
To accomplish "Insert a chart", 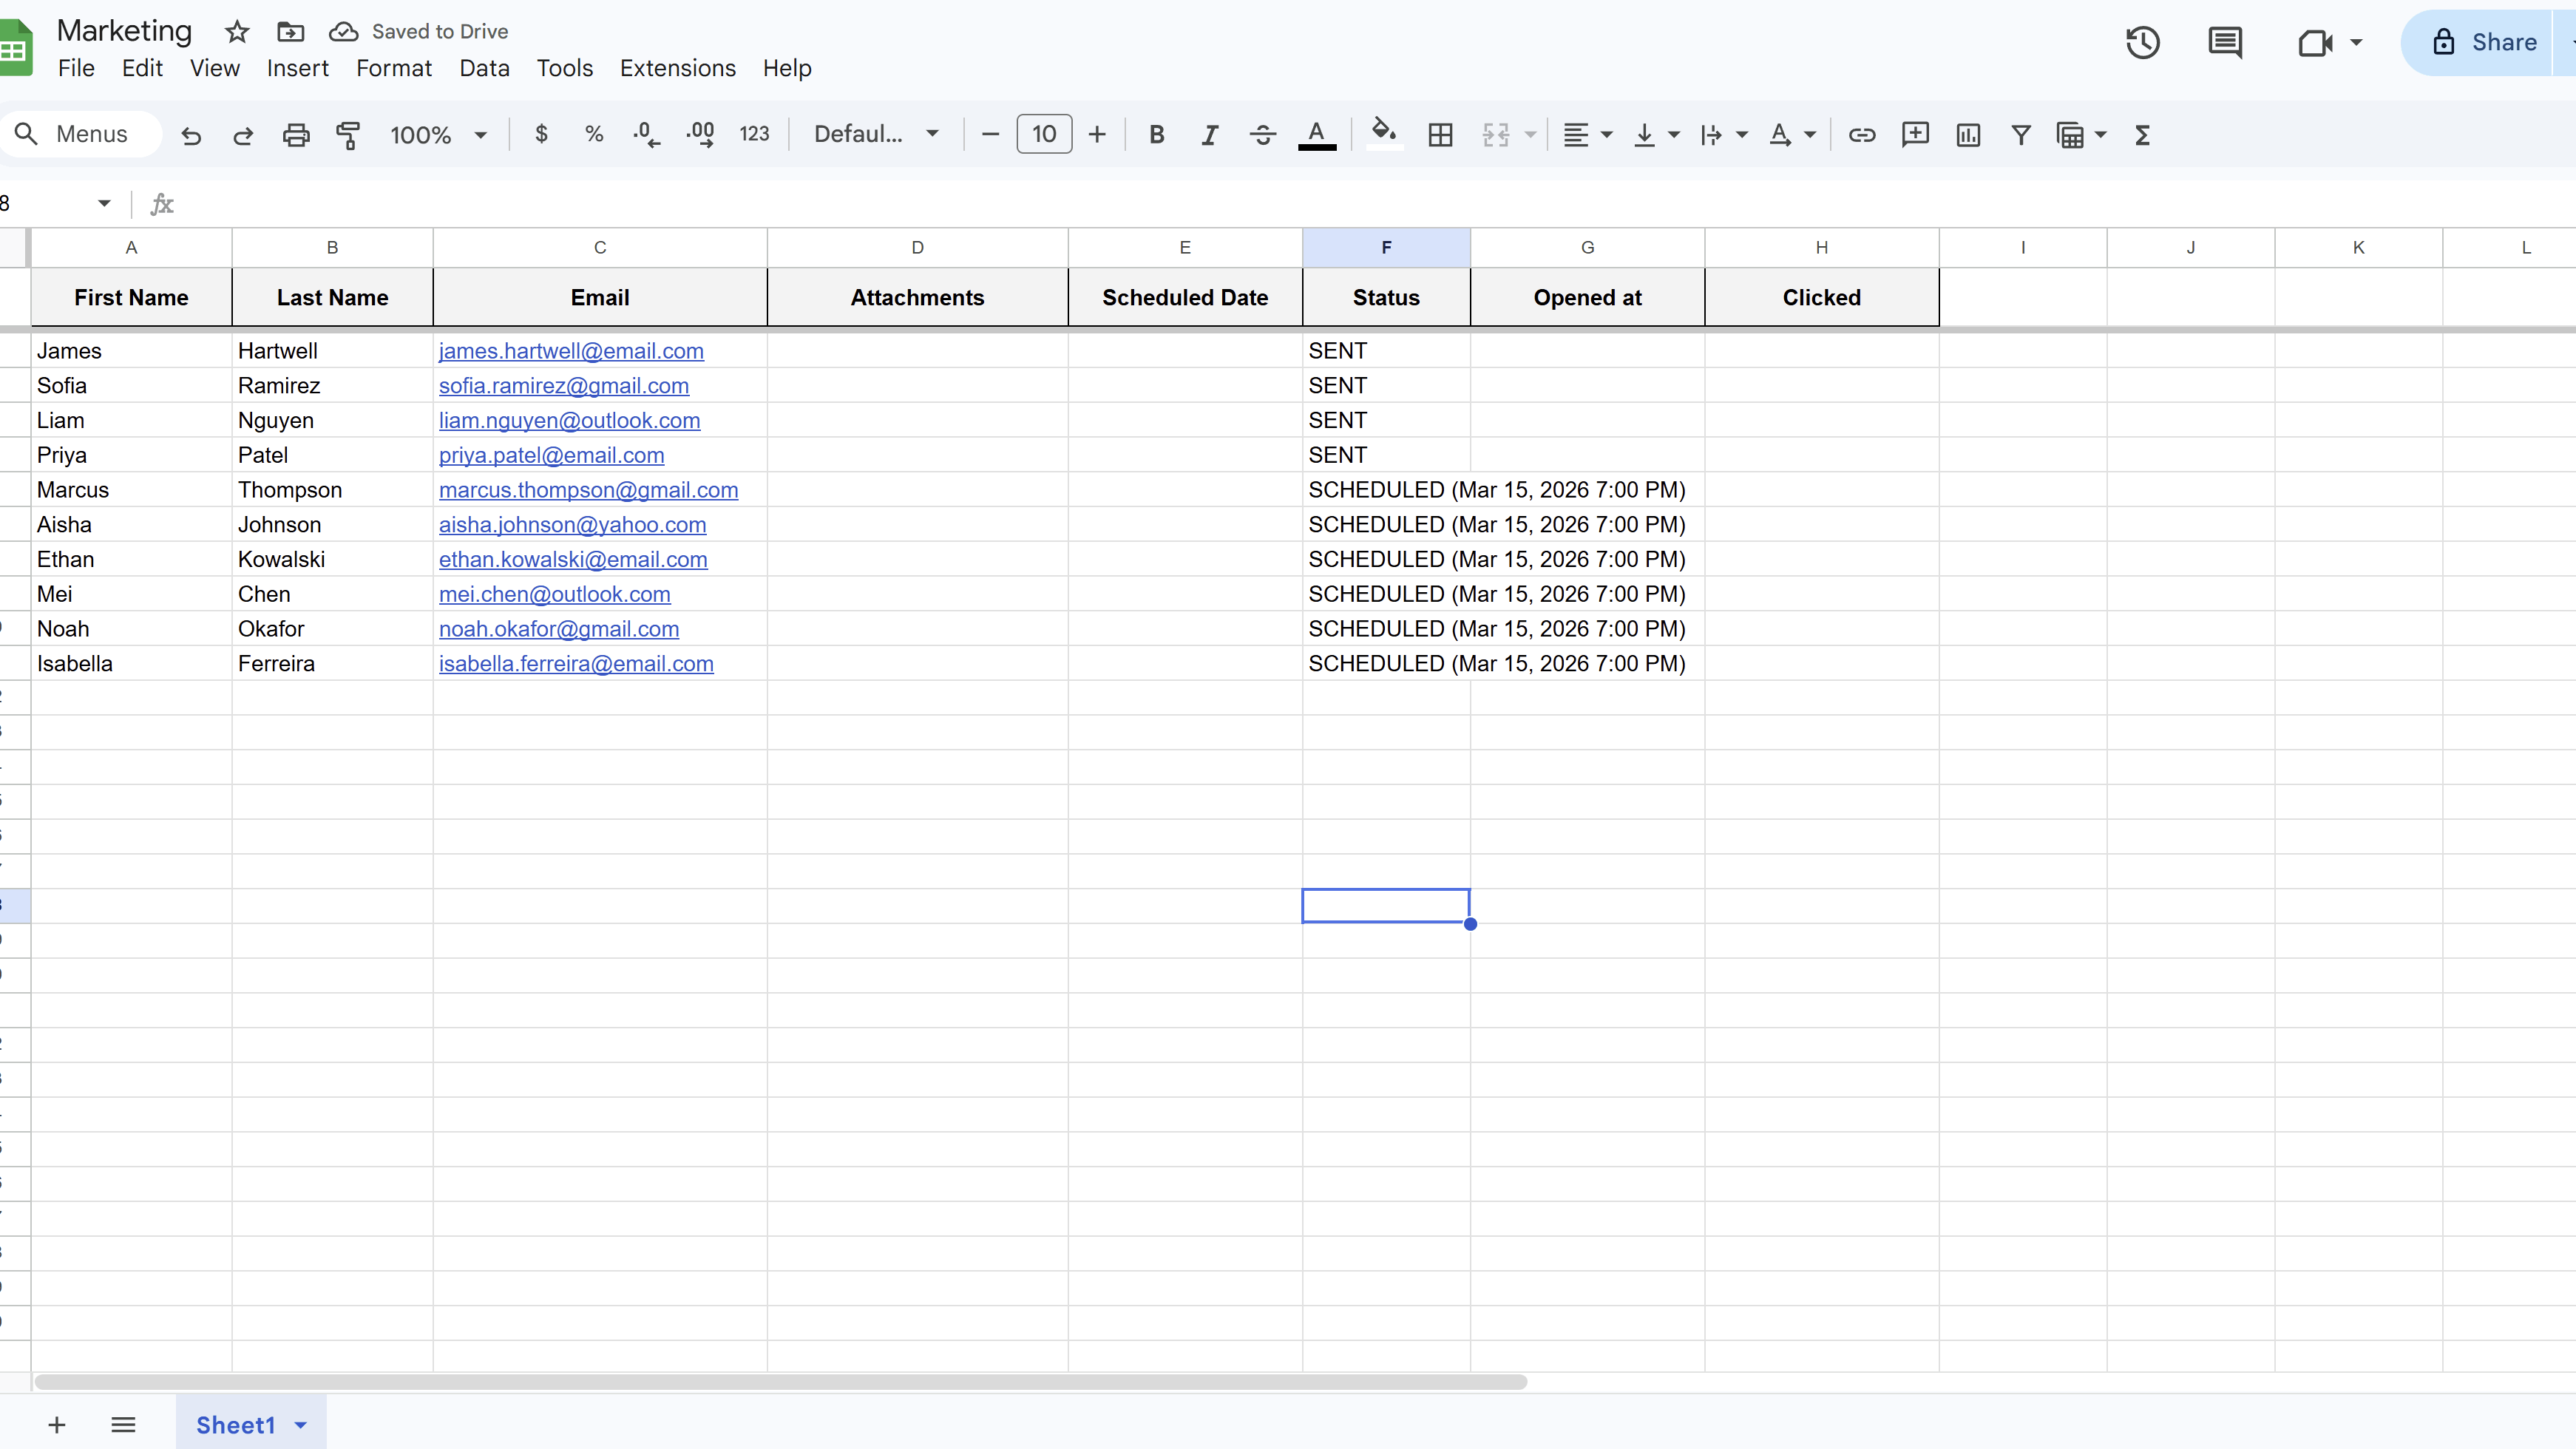I will tap(1967, 134).
